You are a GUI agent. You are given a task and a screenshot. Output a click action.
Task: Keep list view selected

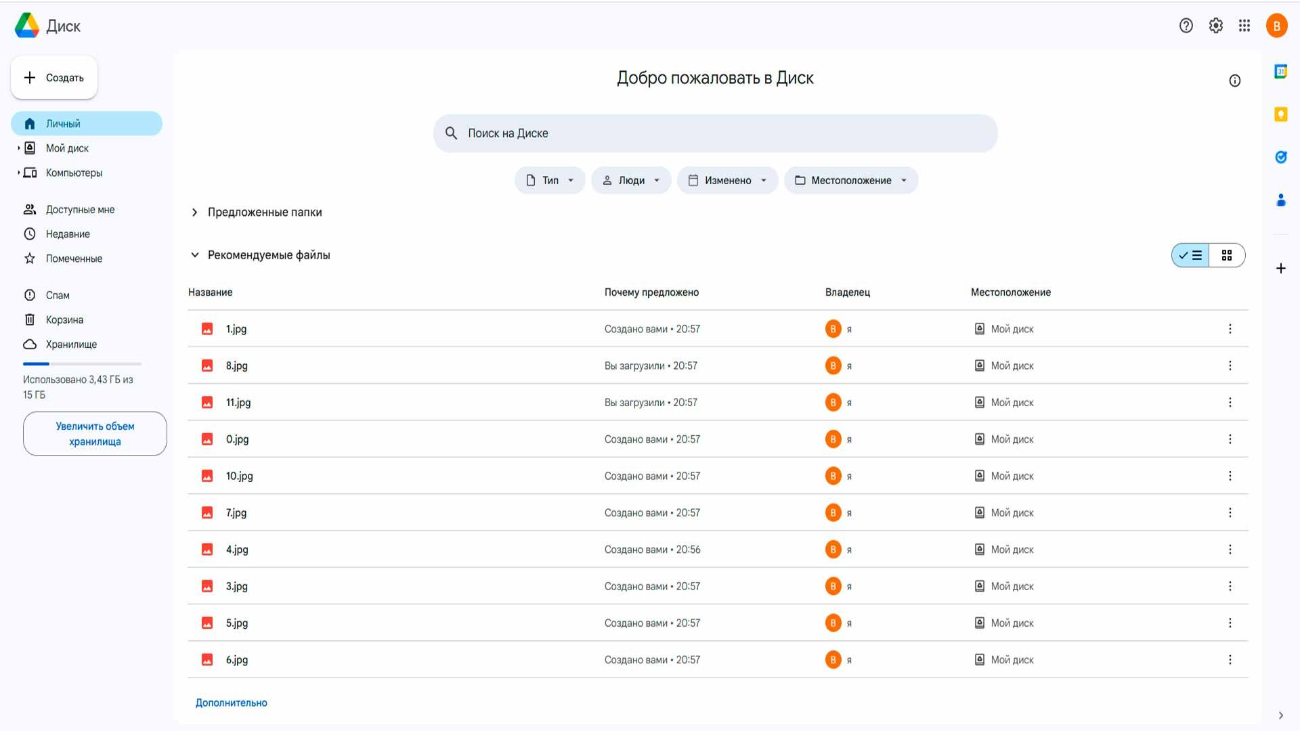pyautogui.click(x=1190, y=255)
